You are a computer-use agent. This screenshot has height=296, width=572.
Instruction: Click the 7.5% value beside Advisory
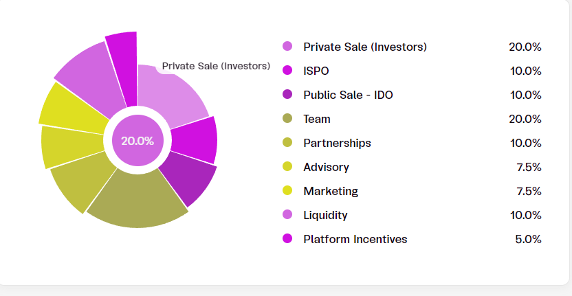(529, 167)
